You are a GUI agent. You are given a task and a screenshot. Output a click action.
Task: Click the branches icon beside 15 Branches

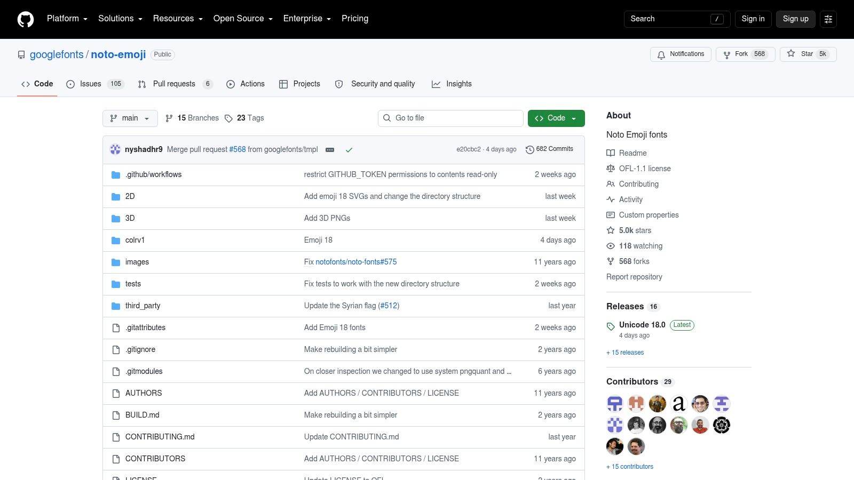pos(169,118)
